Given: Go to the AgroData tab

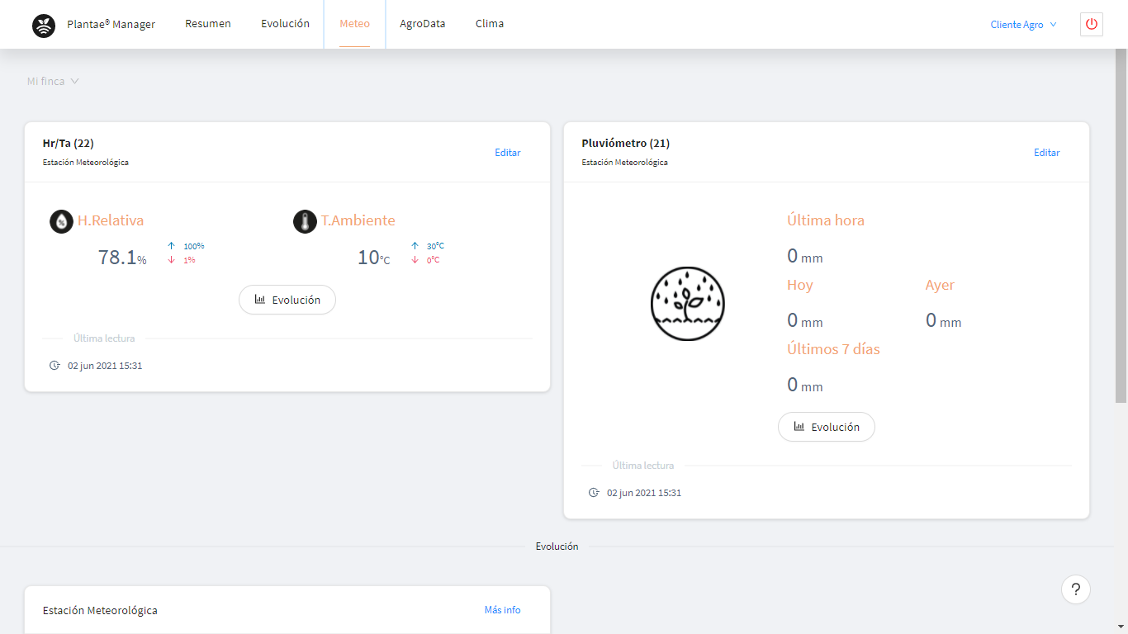Looking at the screenshot, I should coord(422,24).
